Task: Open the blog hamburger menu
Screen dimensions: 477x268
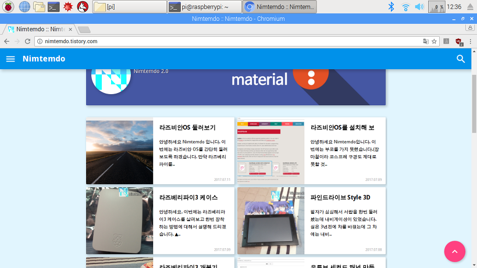Action: coord(10,59)
